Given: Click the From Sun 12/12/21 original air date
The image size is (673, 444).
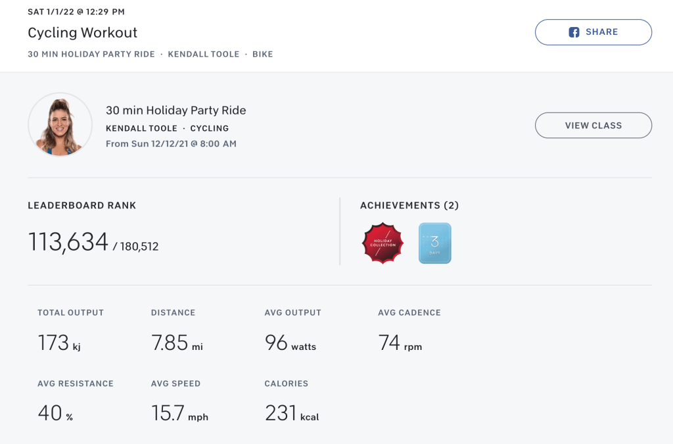Looking at the screenshot, I should coord(171,143).
